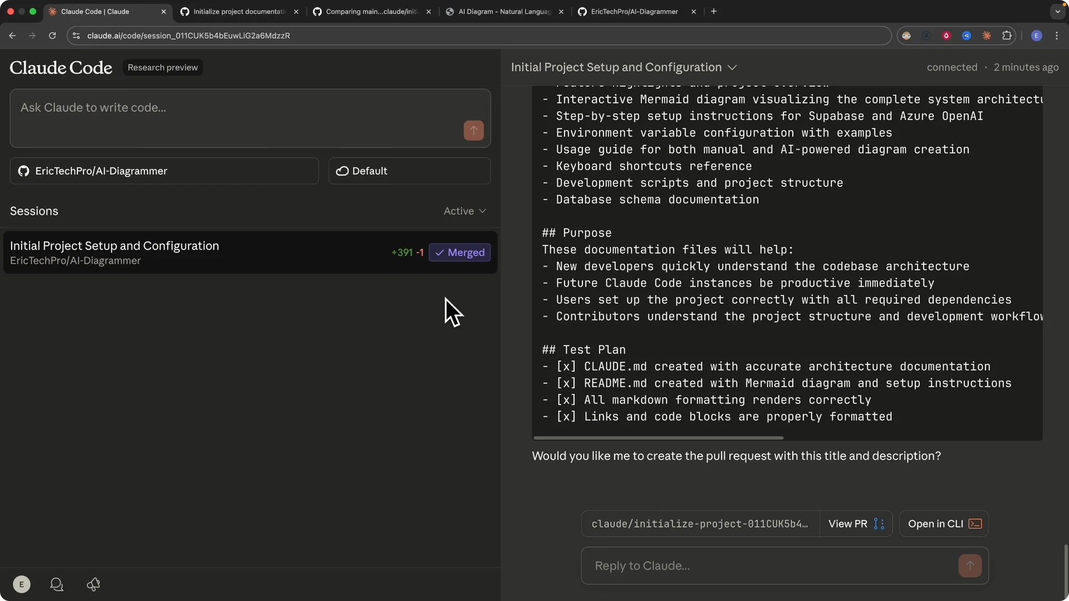Viewport: 1069px width, 601px height.
Task: Open the Active sessions filter
Action: point(464,211)
